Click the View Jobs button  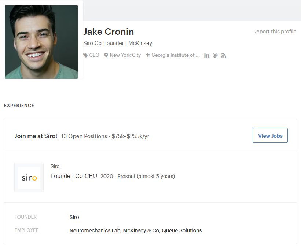click(x=270, y=136)
